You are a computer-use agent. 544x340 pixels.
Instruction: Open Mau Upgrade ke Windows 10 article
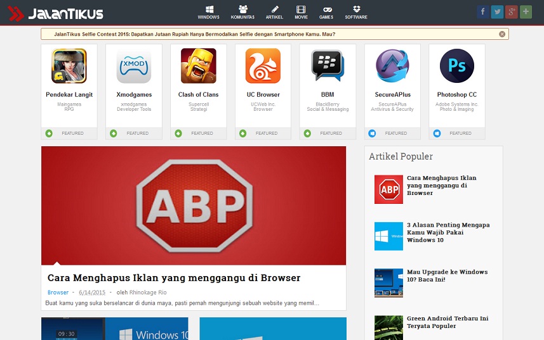click(x=448, y=275)
